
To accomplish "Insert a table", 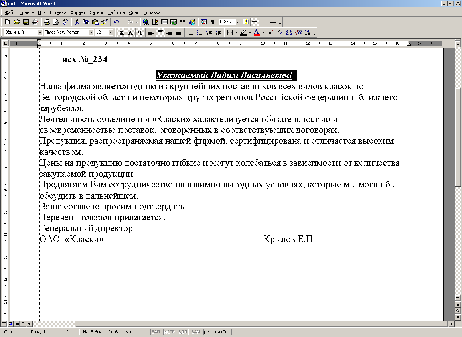I will [164, 22].
